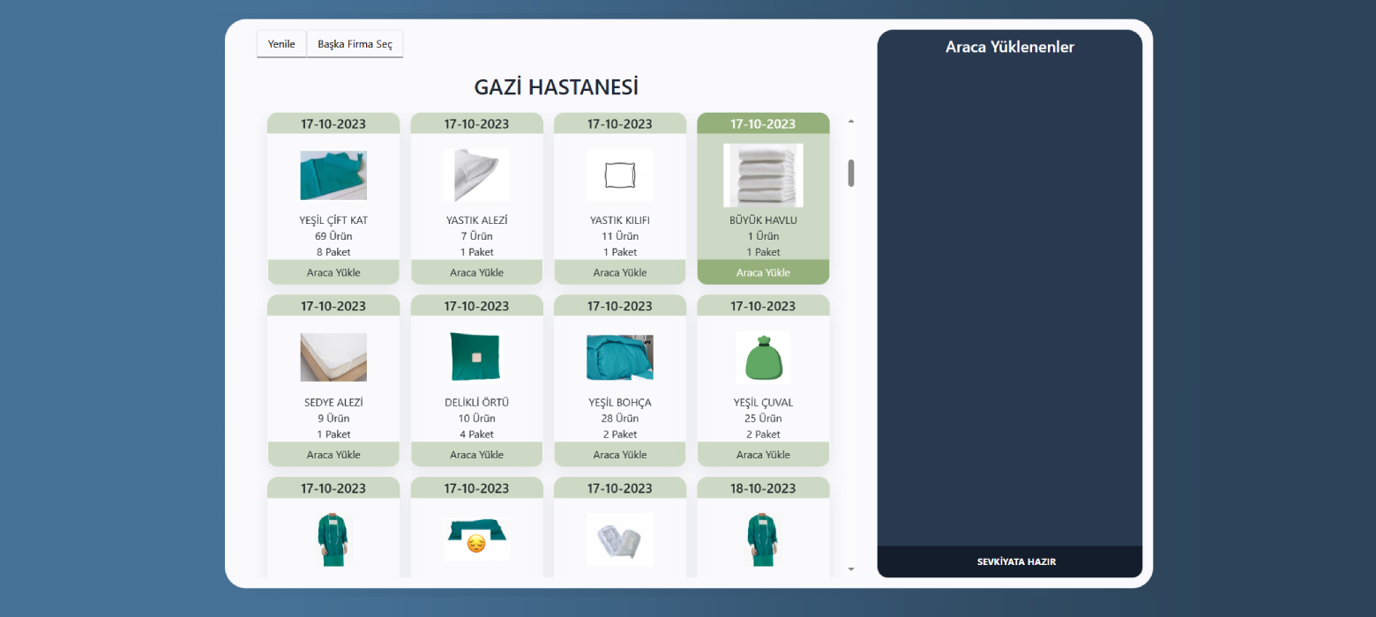Click the '8 Paket' text
This screenshot has width=1376, height=617.
pyautogui.click(x=333, y=252)
